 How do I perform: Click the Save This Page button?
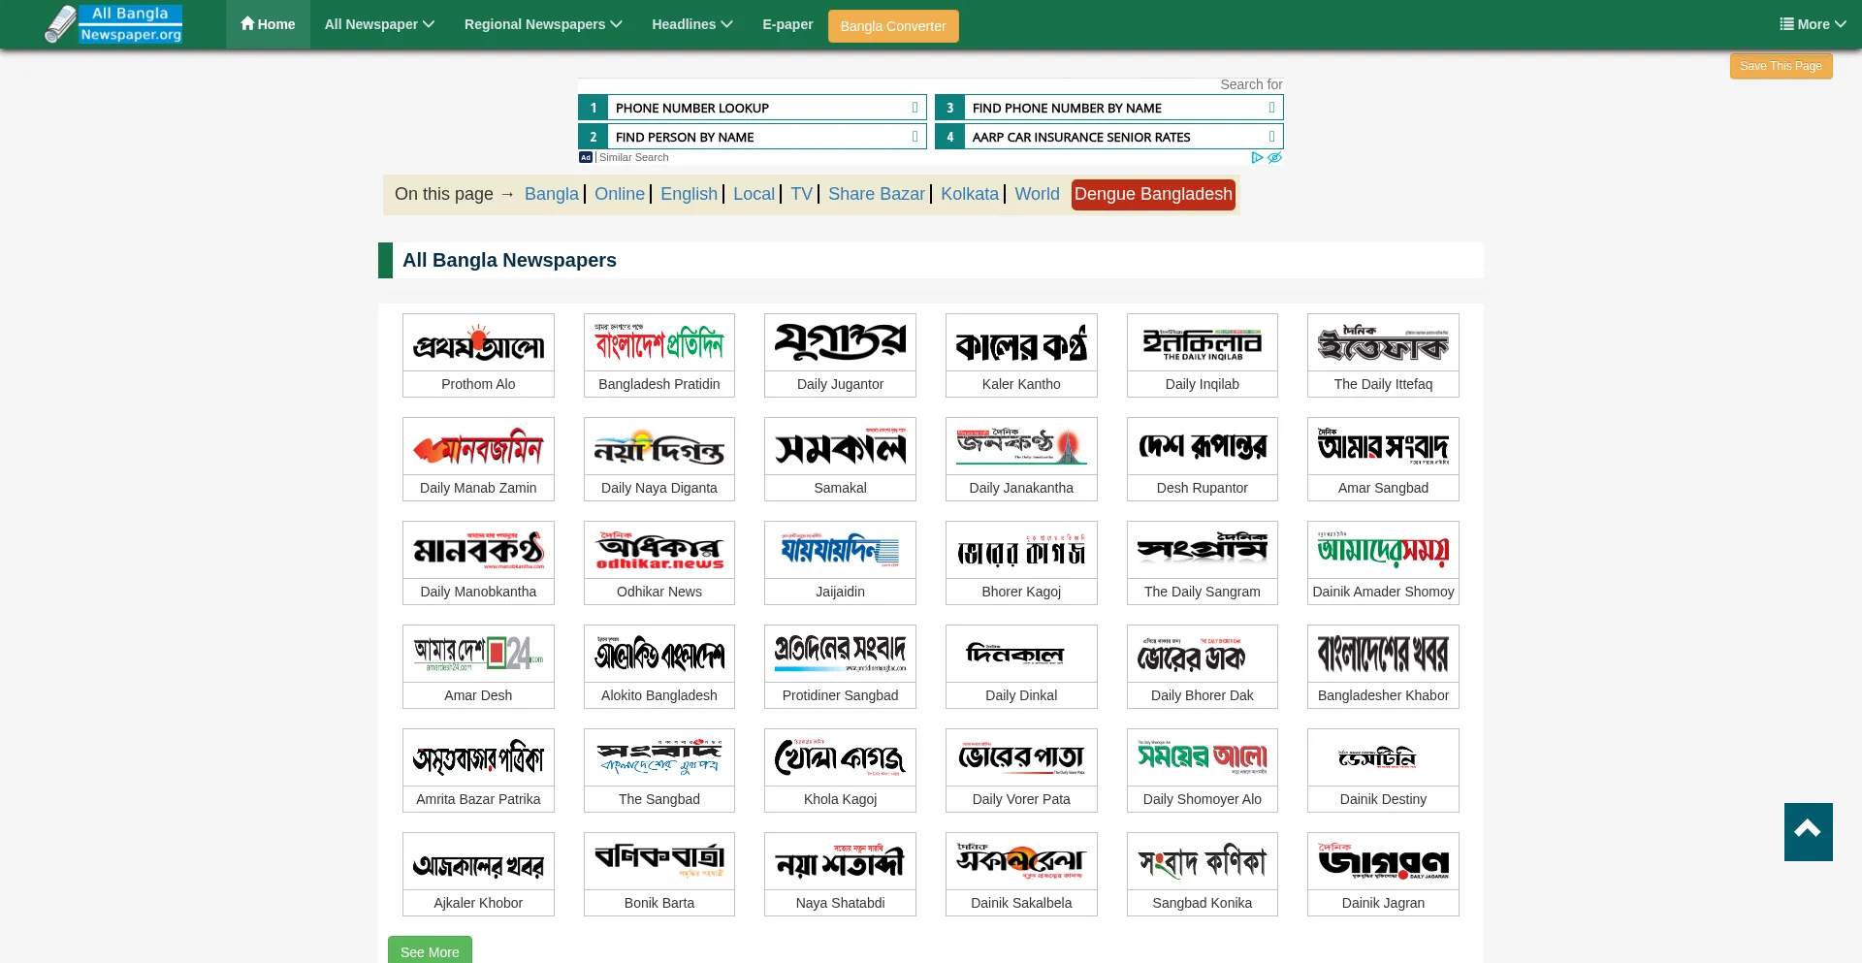(x=1781, y=66)
